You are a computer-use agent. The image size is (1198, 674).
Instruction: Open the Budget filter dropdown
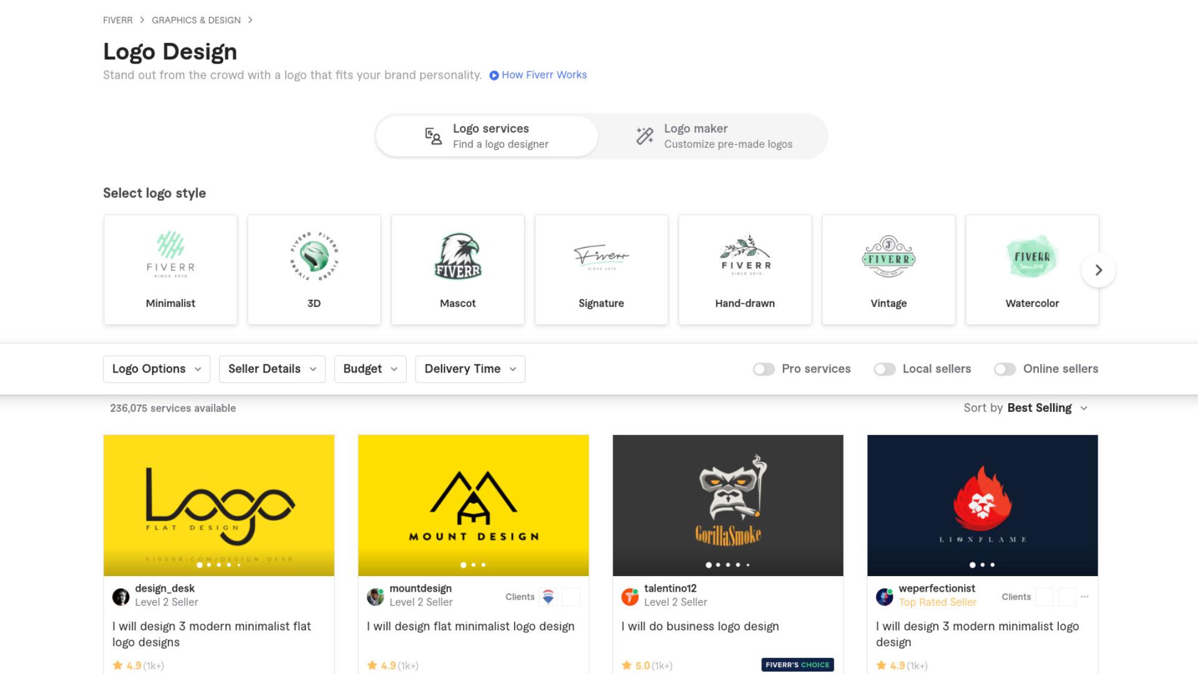click(x=370, y=369)
